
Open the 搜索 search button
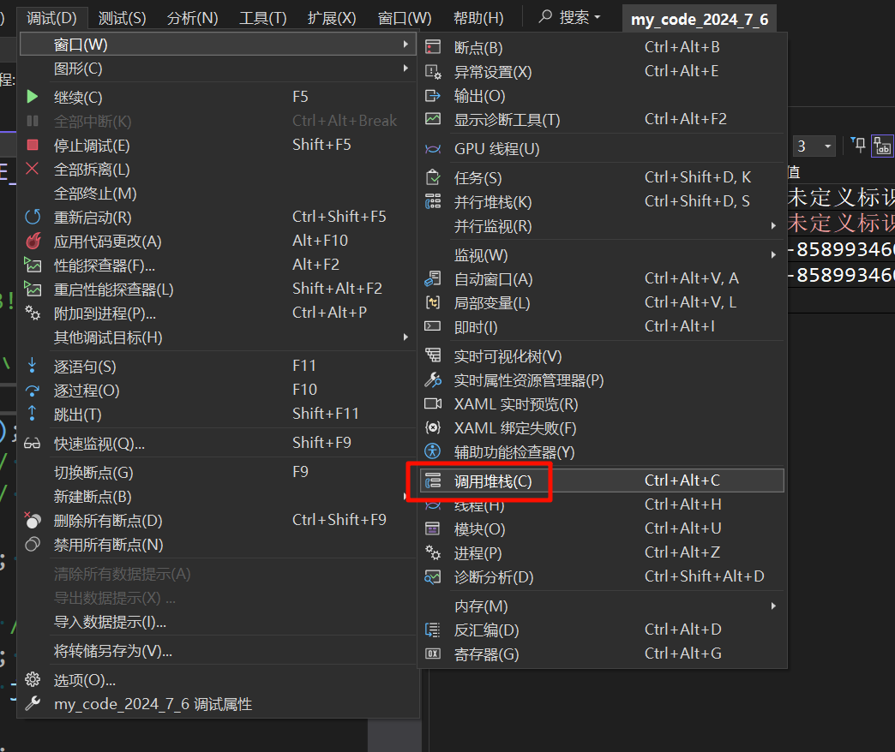pyautogui.click(x=570, y=17)
